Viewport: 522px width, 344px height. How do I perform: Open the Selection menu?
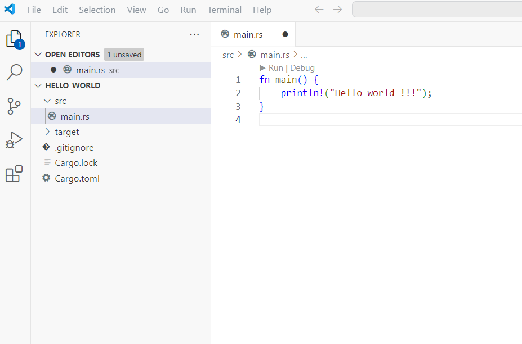point(97,10)
